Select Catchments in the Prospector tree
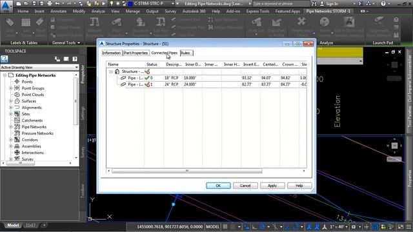 pyautogui.click(x=32, y=121)
